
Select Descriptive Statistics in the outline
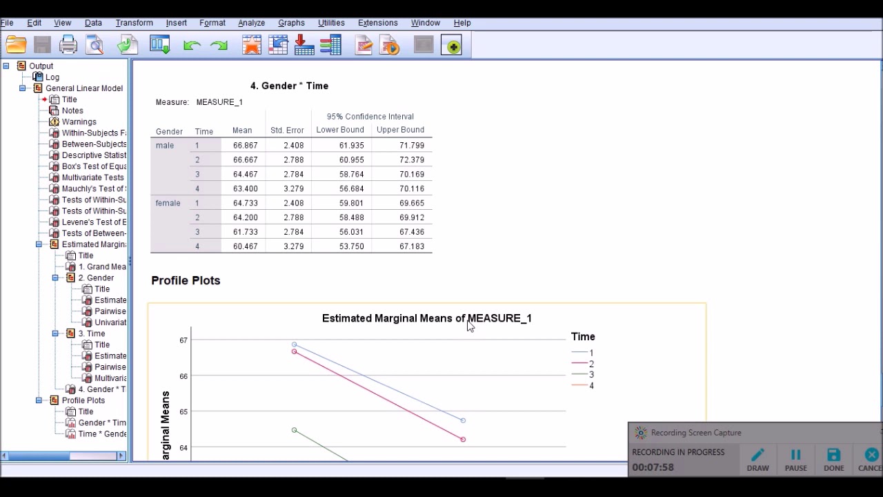point(94,155)
